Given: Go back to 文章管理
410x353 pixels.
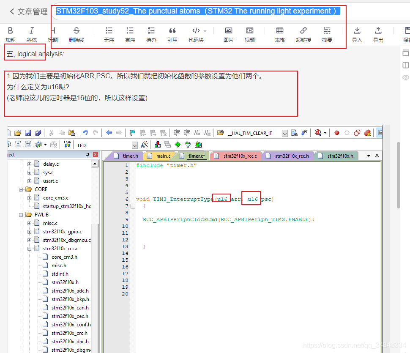Looking at the screenshot, I should 29,11.
